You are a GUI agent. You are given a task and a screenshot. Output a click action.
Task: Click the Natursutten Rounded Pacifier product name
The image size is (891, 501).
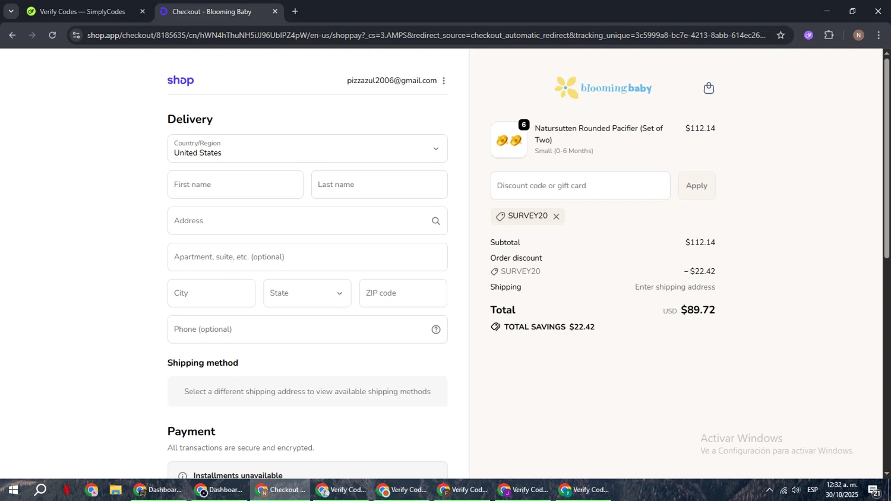599,134
